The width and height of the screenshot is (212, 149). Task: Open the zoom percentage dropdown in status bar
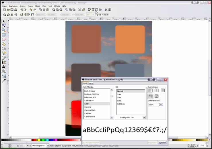(208, 146)
